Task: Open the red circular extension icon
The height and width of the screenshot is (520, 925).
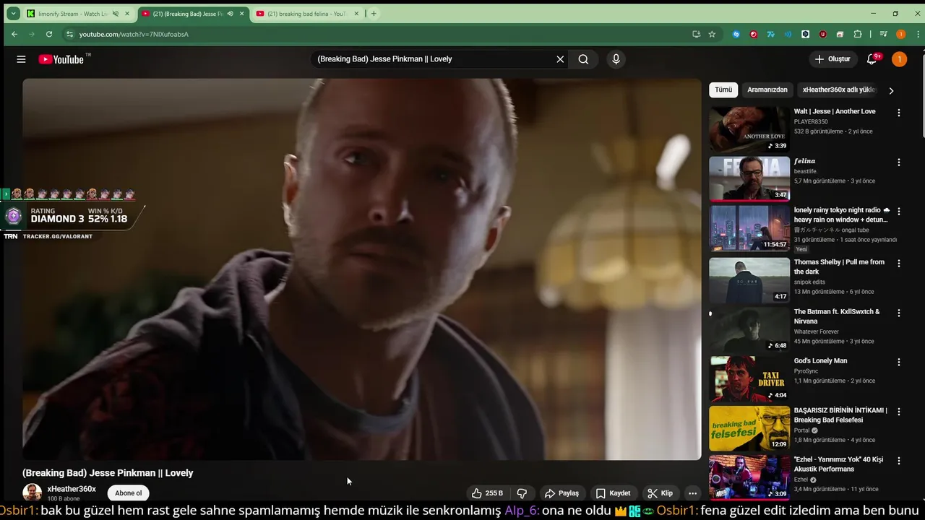Action: 754,34
